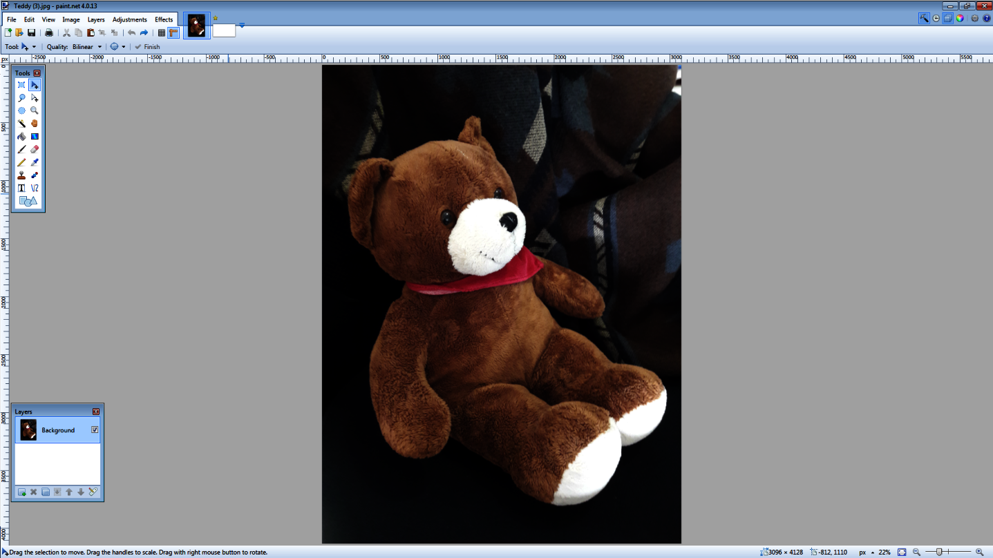Image resolution: width=993 pixels, height=558 pixels.
Task: Open the Layers menu
Action: tap(96, 19)
